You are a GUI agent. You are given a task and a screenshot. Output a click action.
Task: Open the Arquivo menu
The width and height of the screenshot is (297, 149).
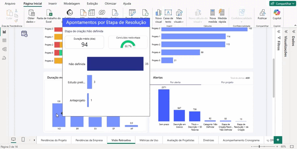(x=10, y=4)
